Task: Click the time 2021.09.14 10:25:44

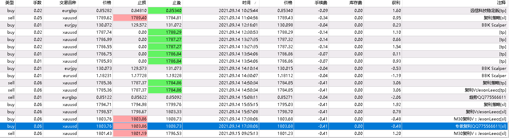Action: point(238,11)
